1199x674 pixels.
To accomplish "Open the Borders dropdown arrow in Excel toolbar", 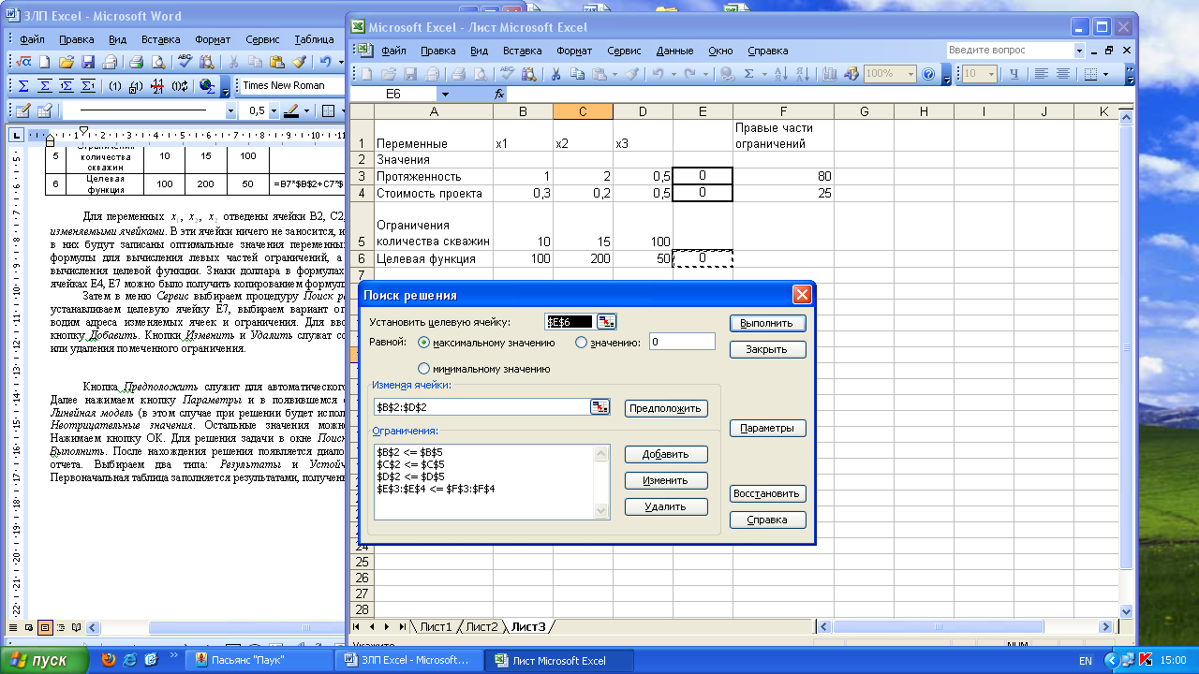I will click(1106, 74).
